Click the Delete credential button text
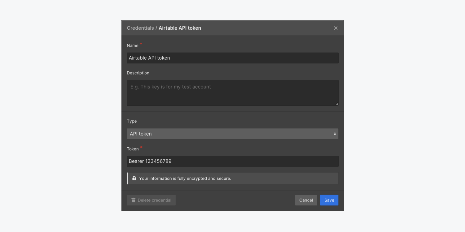Image resolution: width=465 pixels, height=232 pixels. pyautogui.click(x=155, y=200)
